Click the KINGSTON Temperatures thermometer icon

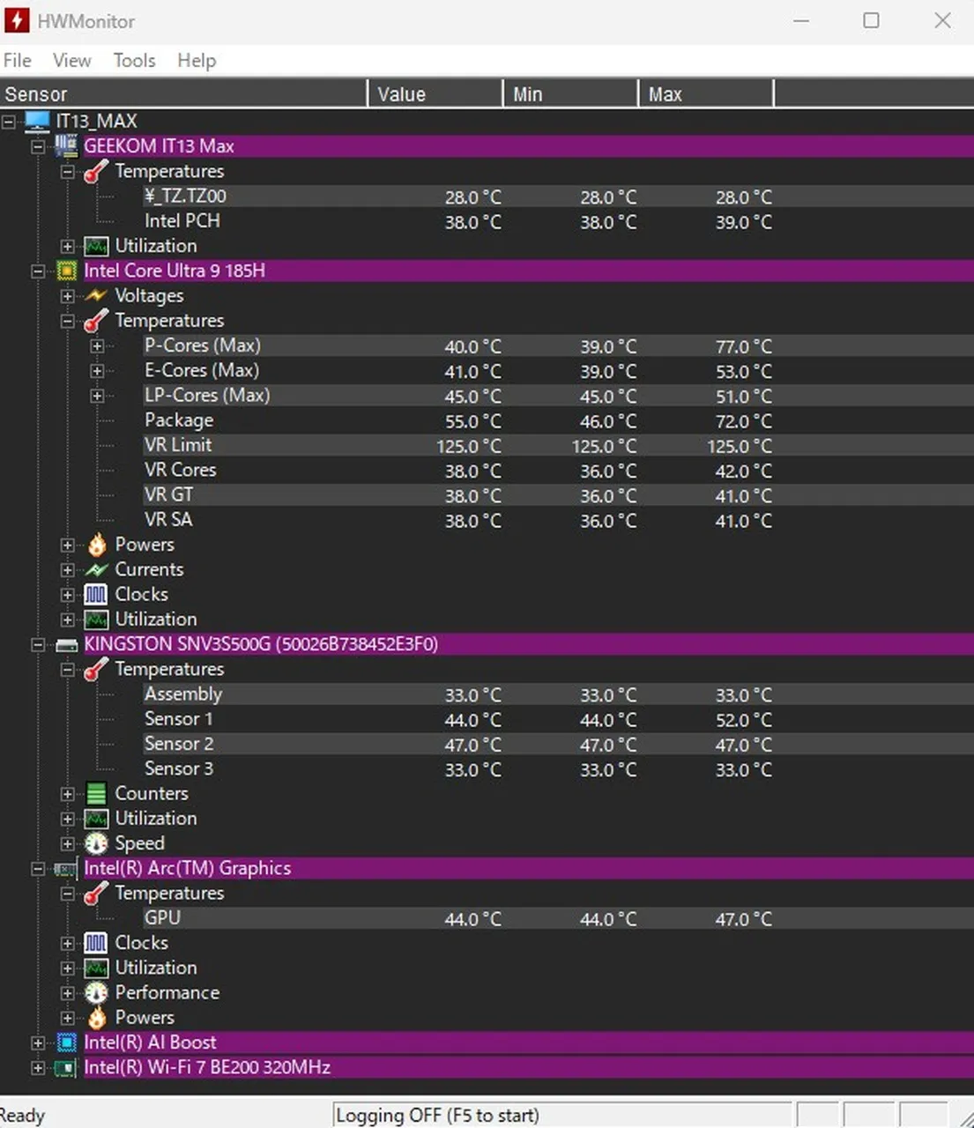(x=96, y=670)
